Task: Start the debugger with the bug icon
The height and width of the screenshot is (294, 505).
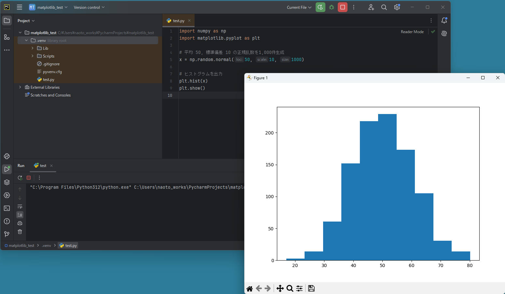Action: click(x=331, y=7)
